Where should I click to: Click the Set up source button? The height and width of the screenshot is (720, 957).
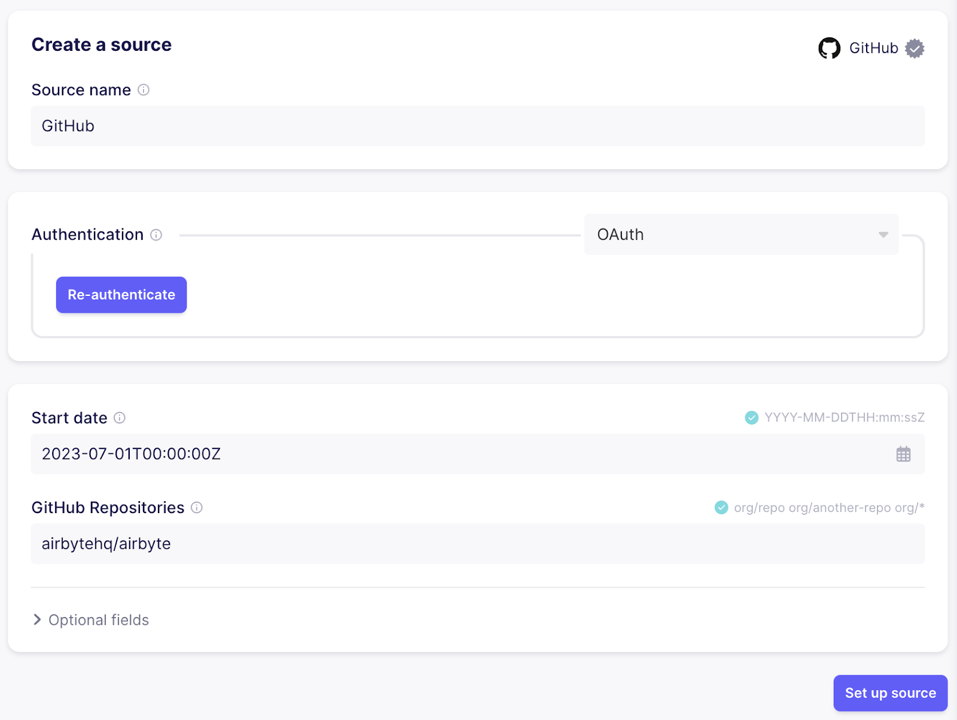click(890, 692)
